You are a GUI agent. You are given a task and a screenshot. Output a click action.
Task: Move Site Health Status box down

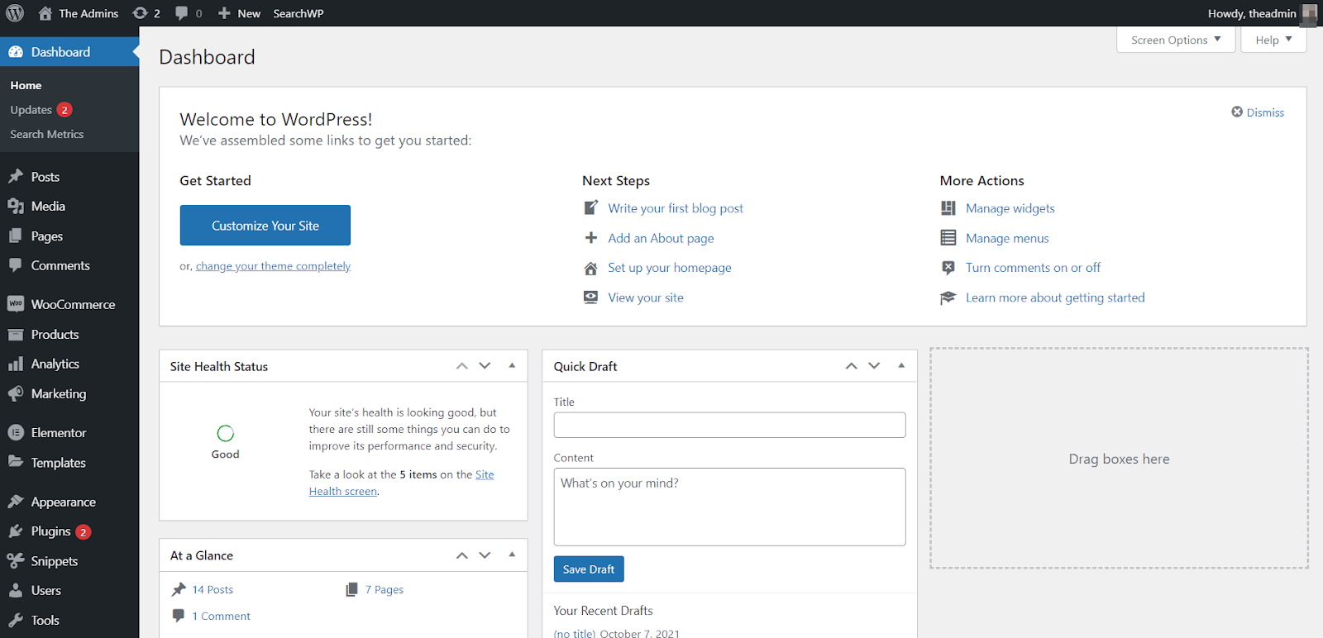coord(485,366)
